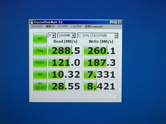The width and height of the screenshot is (166, 124).
Task: Start the 4K benchmark test
Action: tap(40, 74)
